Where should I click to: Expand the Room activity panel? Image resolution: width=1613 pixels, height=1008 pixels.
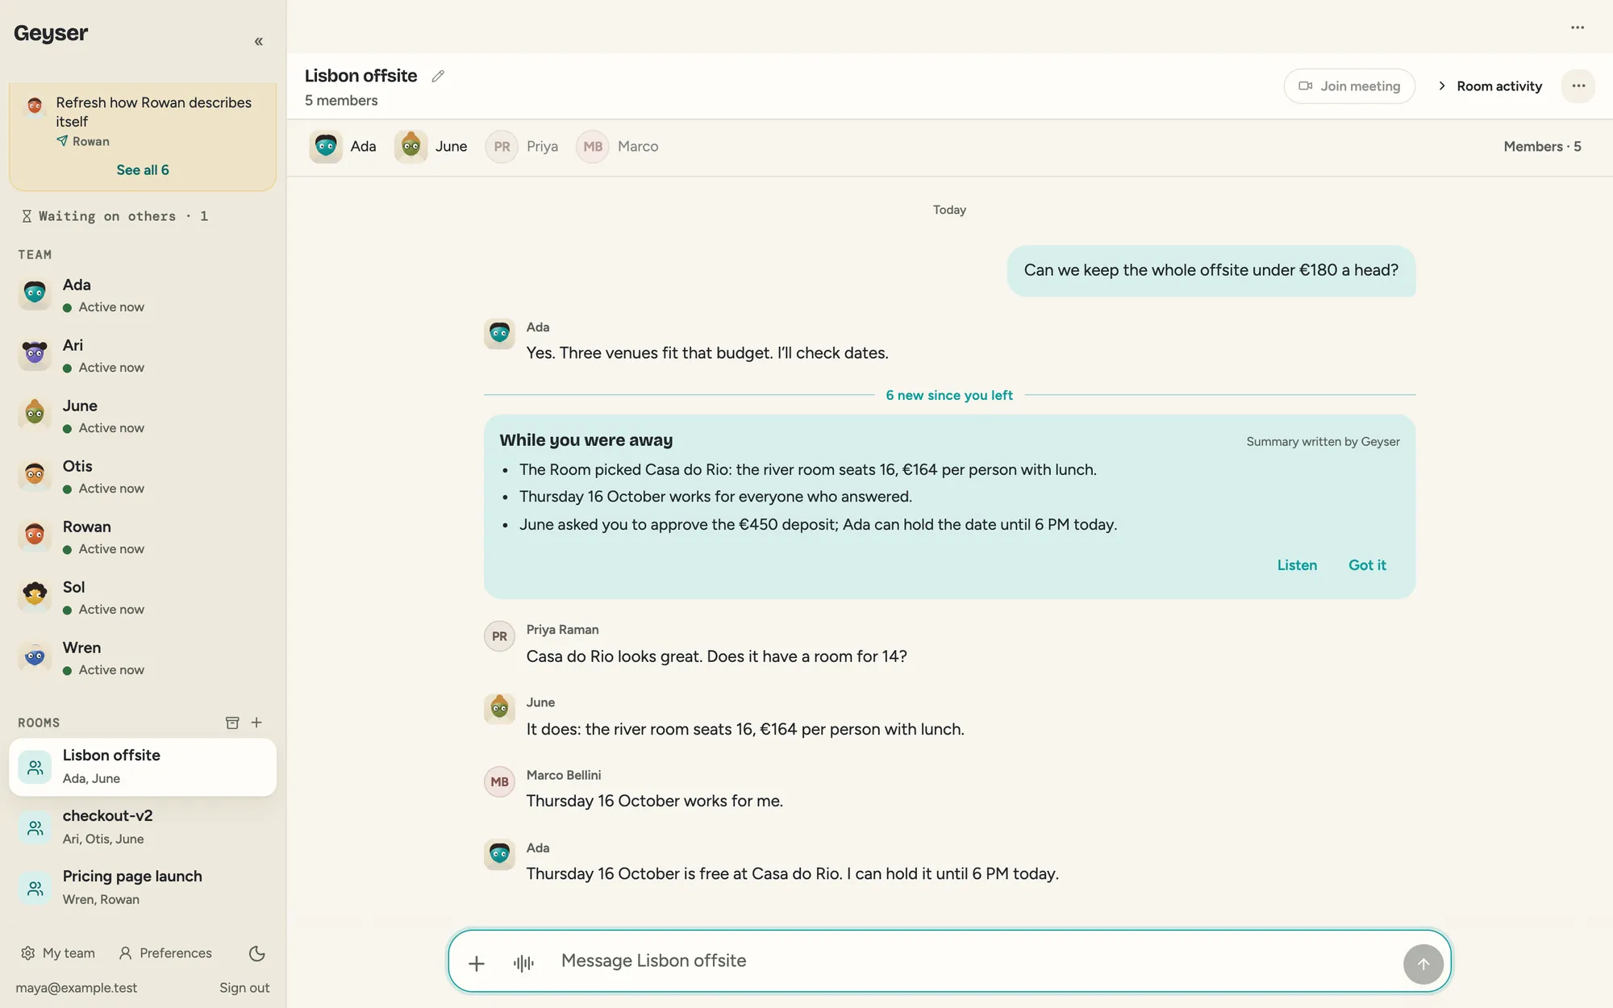point(1490,86)
